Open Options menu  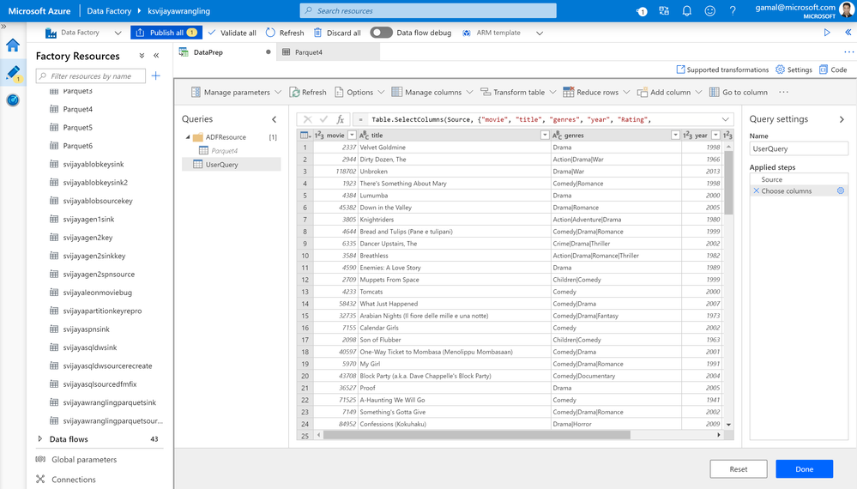(x=359, y=93)
